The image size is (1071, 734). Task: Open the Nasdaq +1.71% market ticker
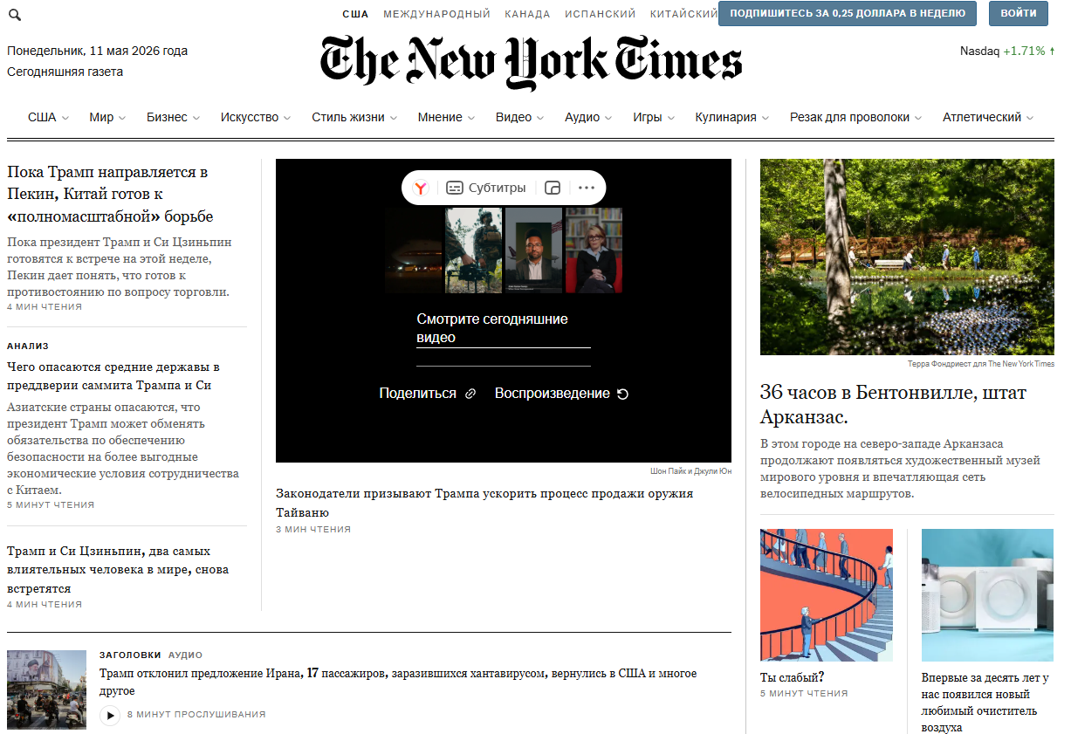coord(1006,51)
